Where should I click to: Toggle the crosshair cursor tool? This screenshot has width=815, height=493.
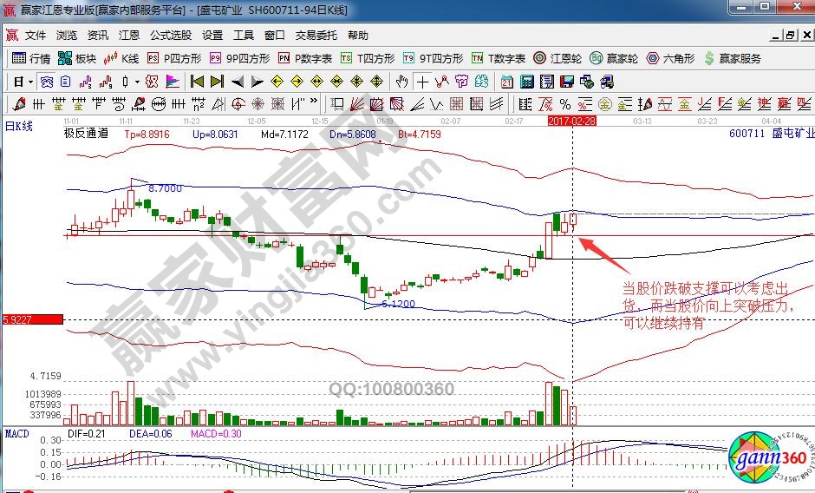[422, 82]
